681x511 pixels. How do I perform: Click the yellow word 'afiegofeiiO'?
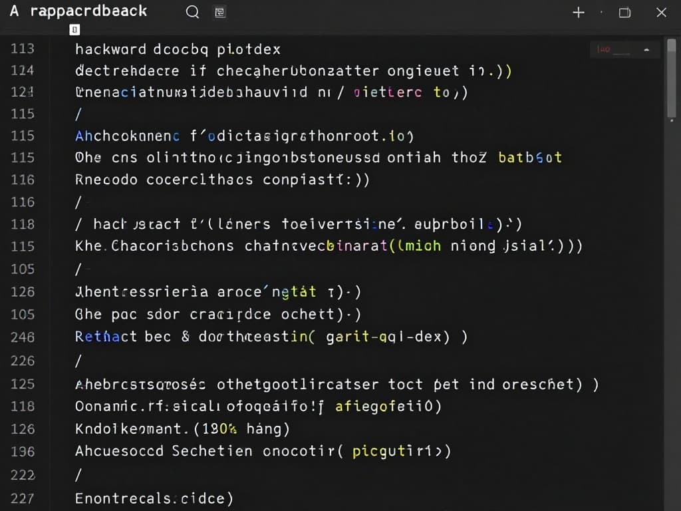(384, 407)
